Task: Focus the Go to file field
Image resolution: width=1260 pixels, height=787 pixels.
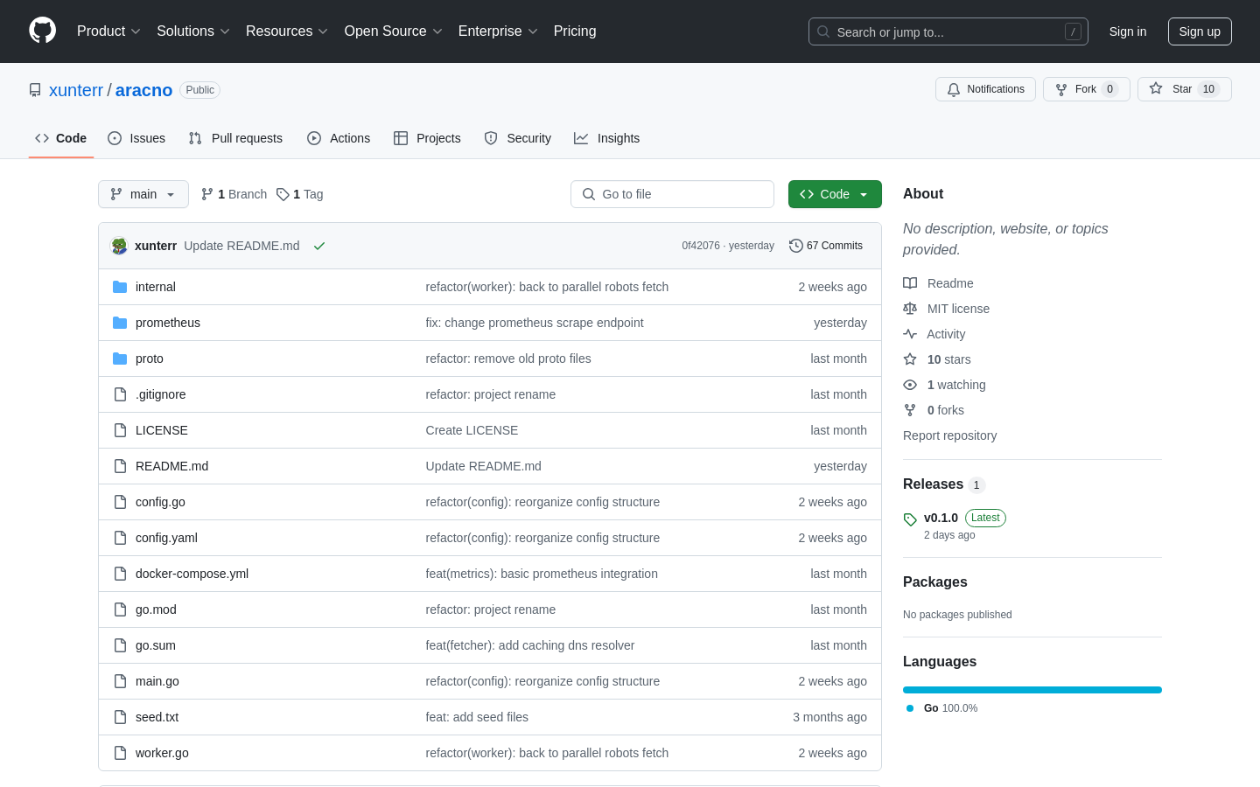Action: point(672,194)
